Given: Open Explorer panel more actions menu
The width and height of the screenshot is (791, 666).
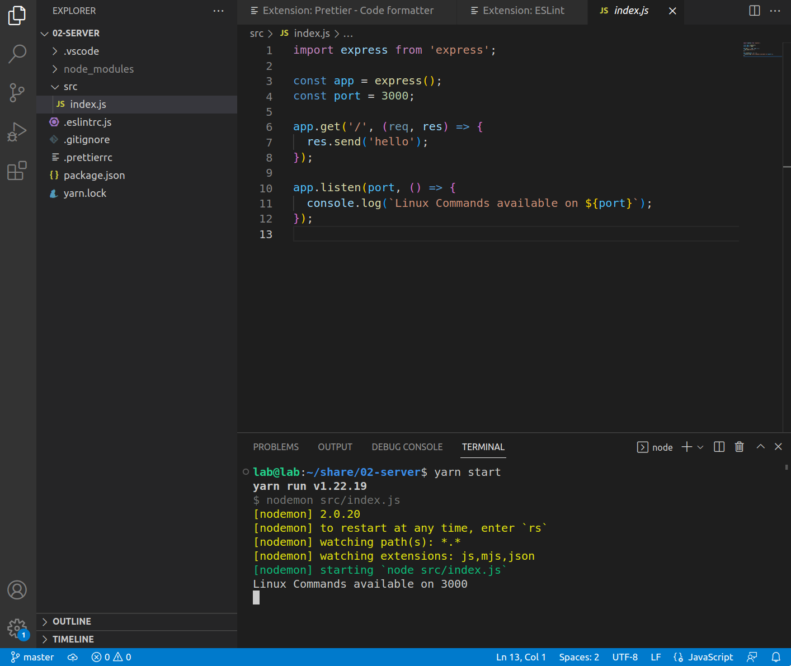Looking at the screenshot, I should [219, 11].
